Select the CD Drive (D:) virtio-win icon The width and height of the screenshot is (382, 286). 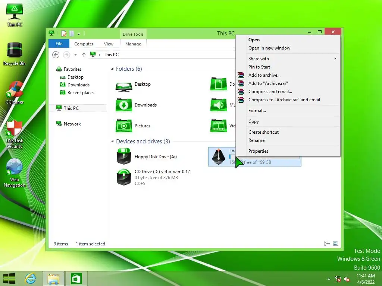(x=124, y=177)
